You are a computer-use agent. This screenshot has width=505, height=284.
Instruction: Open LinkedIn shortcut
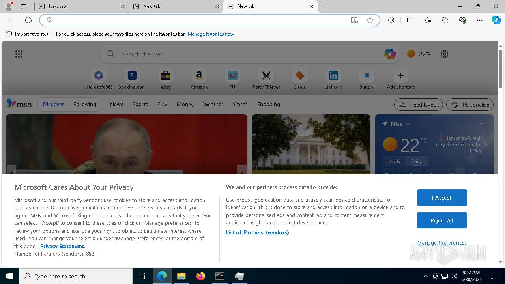[333, 79]
